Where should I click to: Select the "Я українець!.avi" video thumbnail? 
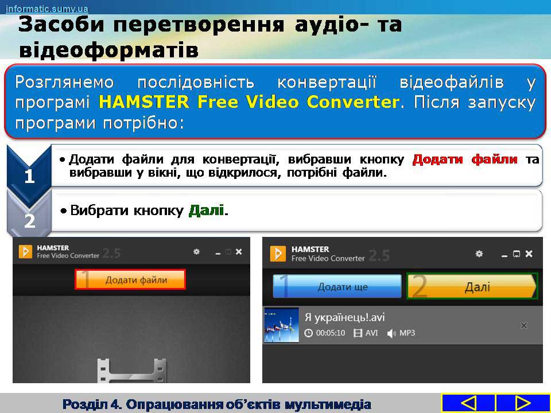coord(282,325)
